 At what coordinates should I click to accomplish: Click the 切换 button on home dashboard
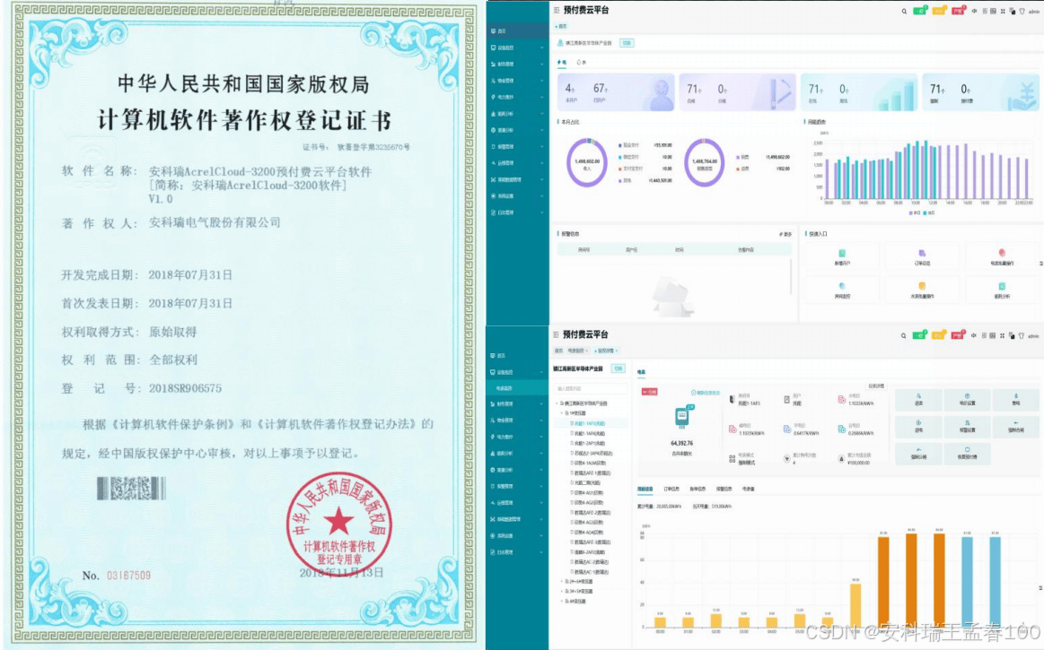[627, 42]
